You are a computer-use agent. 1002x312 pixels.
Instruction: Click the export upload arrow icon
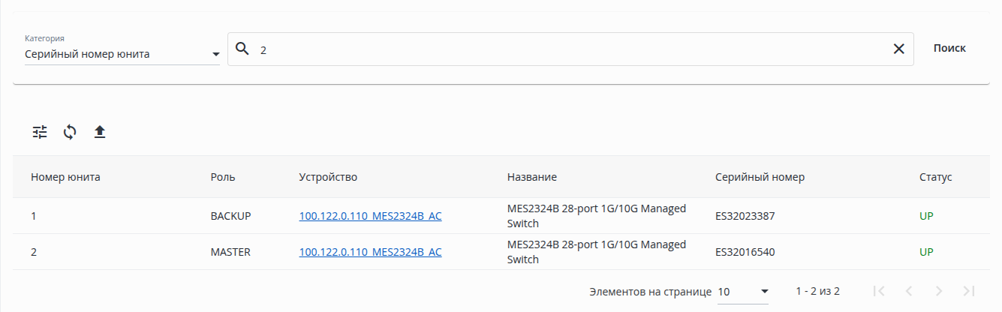pyautogui.click(x=100, y=132)
